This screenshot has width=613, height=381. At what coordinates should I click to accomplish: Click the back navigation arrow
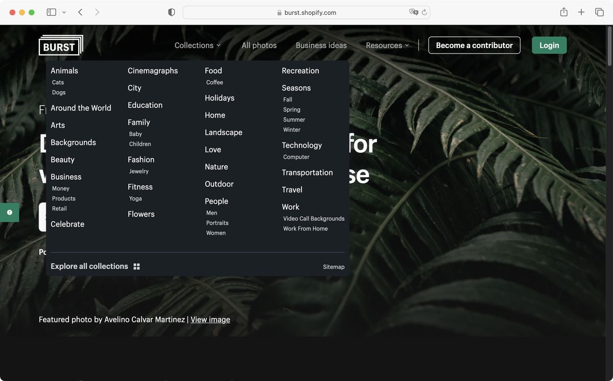80,11
